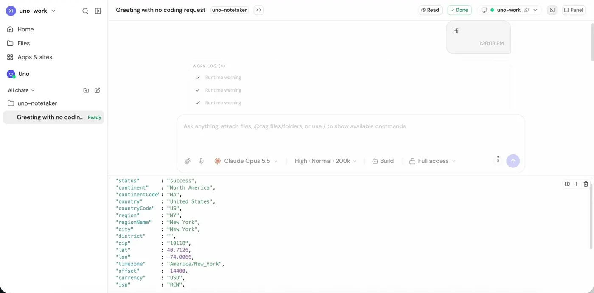Screen dimensions: 594x293
Task: Click the XI workspace avatar
Action: pos(11,11)
